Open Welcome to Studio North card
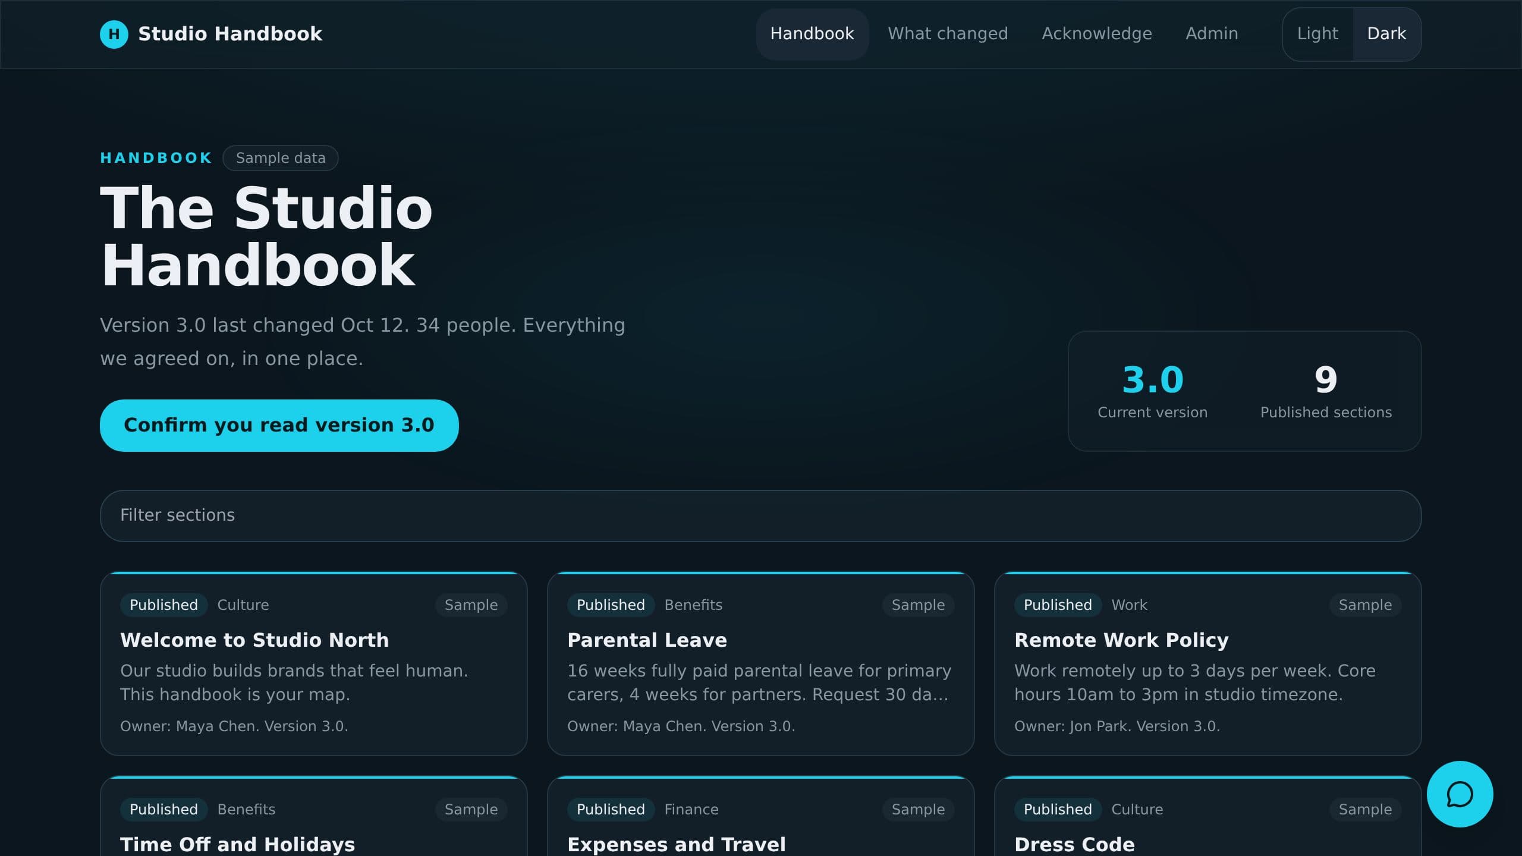This screenshot has height=856, width=1522. click(314, 663)
